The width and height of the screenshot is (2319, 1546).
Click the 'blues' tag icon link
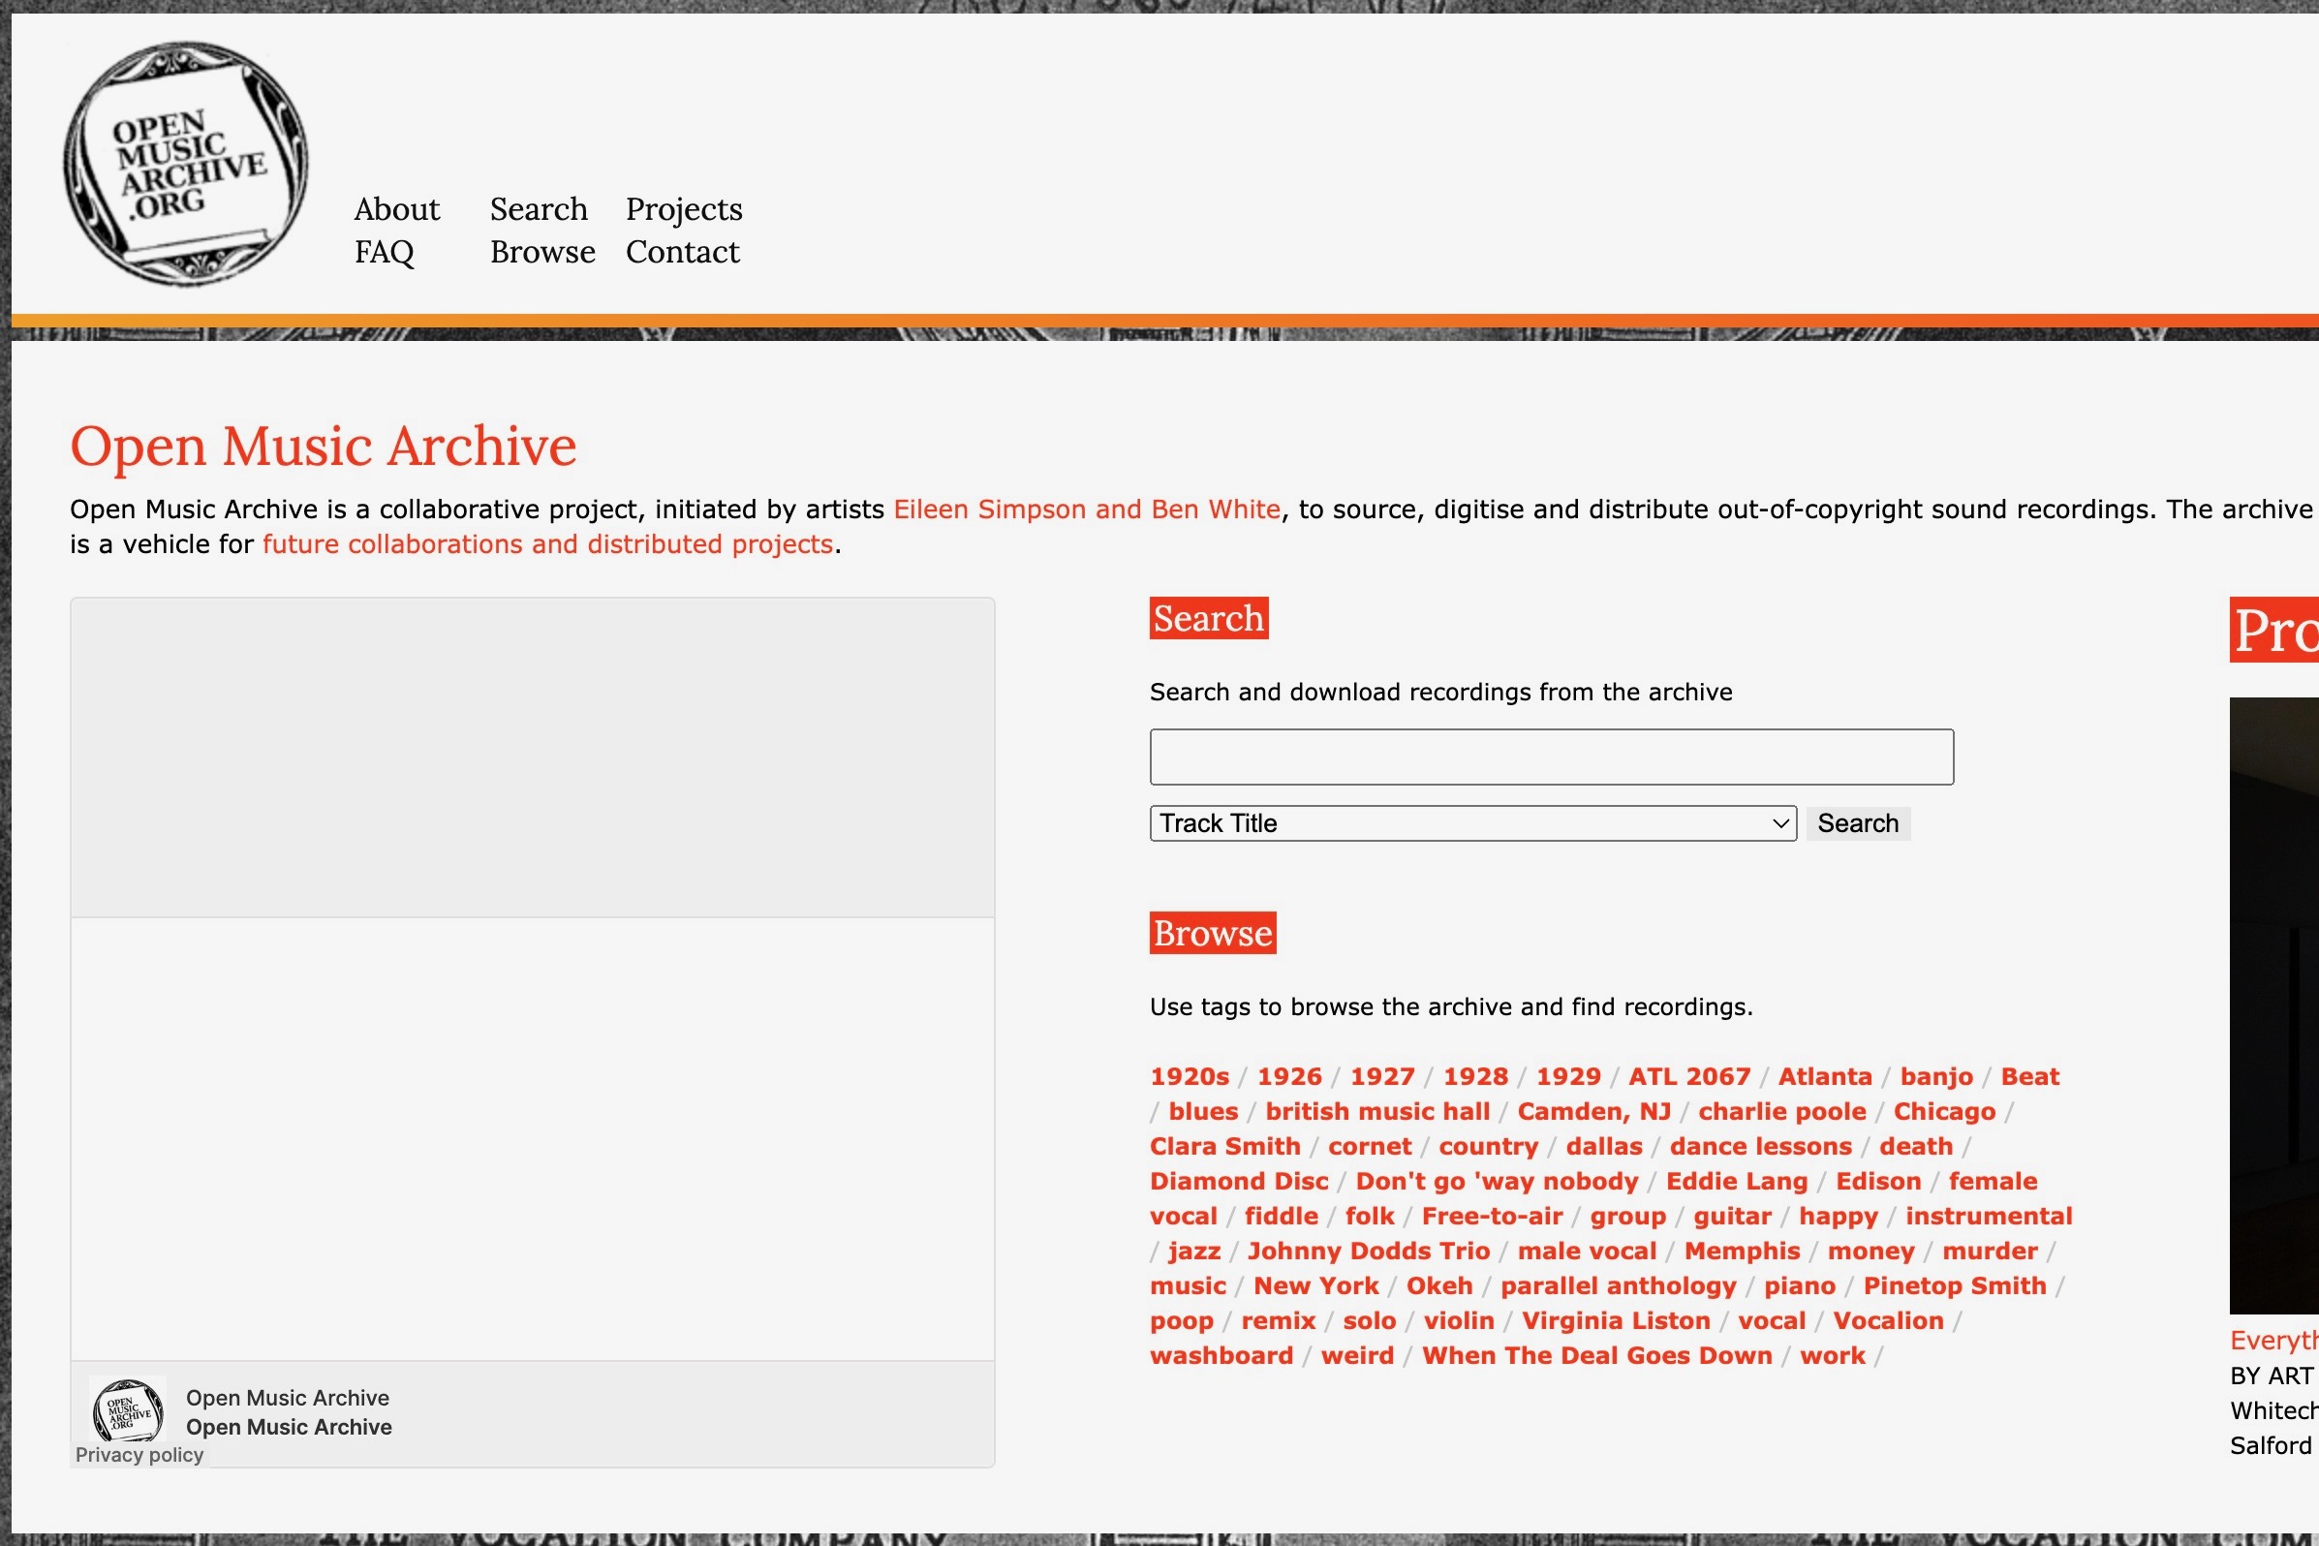coord(1203,1111)
